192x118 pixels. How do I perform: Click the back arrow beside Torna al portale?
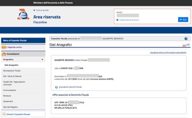tap(34, 10)
